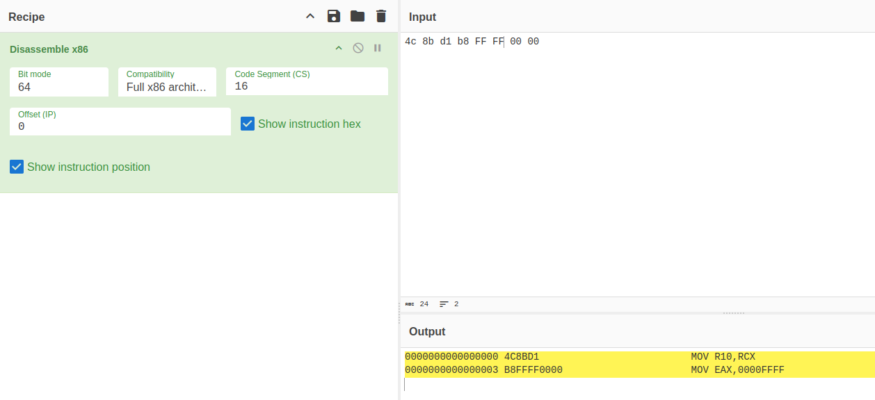Focus the Code Segment (CS) field
Screen dimensions: 875x400
point(307,82)
